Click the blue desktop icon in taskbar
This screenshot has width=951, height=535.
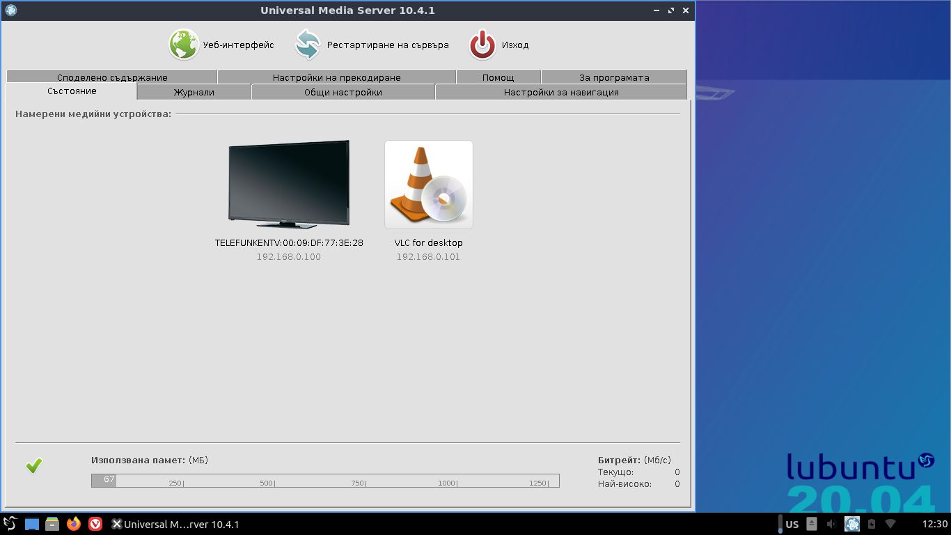point(31,524)
